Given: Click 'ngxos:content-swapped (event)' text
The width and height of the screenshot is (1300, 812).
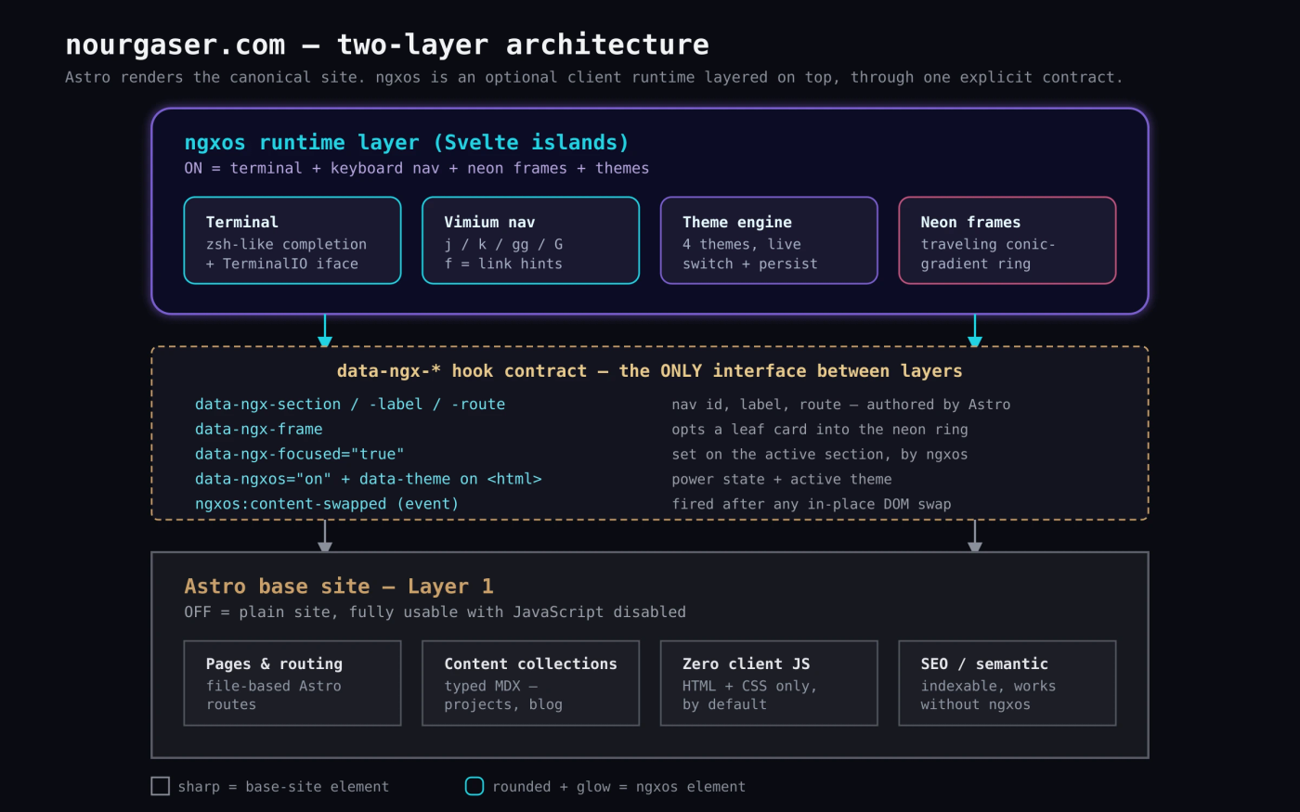Looking at the screenshot, I should 327,504.
